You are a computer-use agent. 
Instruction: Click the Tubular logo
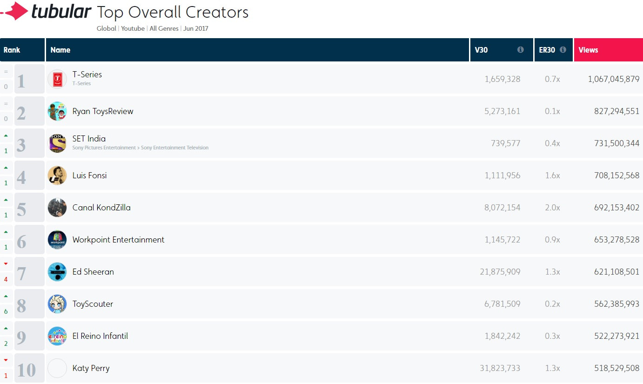46,12
